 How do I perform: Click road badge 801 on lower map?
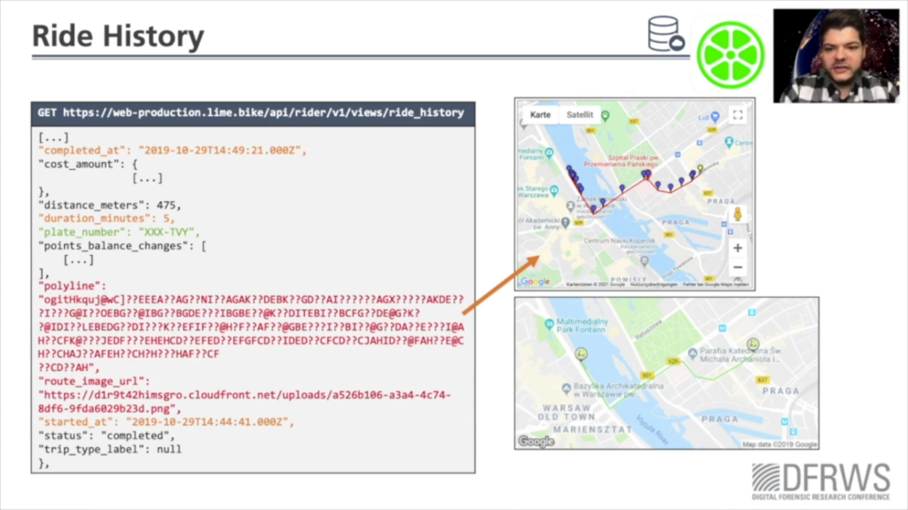click(x=646, y=375)
